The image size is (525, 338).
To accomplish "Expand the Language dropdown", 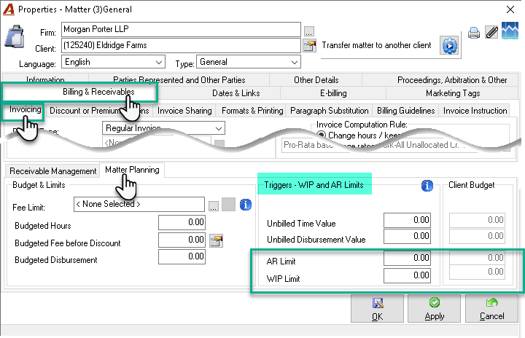I will (x=113, y=62).
